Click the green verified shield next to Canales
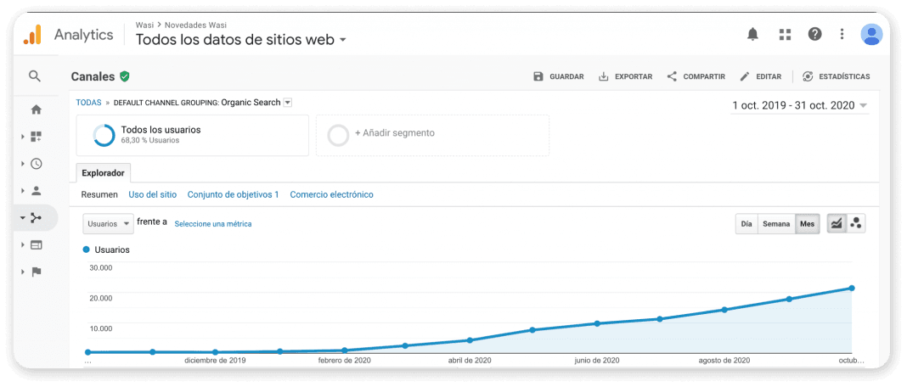907x387 pixels. pos(124,76)
